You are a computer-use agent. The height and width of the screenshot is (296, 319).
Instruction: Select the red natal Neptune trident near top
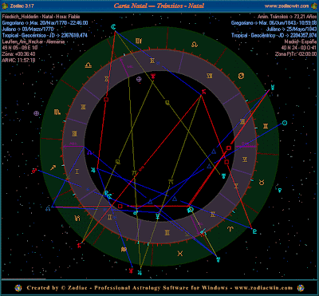tap(152, 77)
